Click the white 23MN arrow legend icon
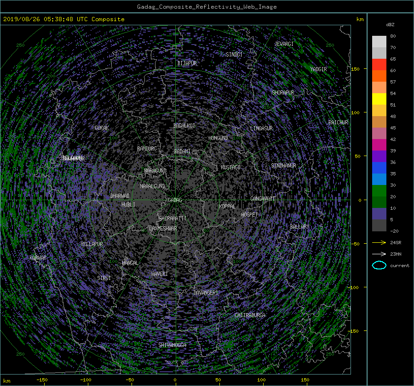The image size is (414, 386). tap(379, 254)
